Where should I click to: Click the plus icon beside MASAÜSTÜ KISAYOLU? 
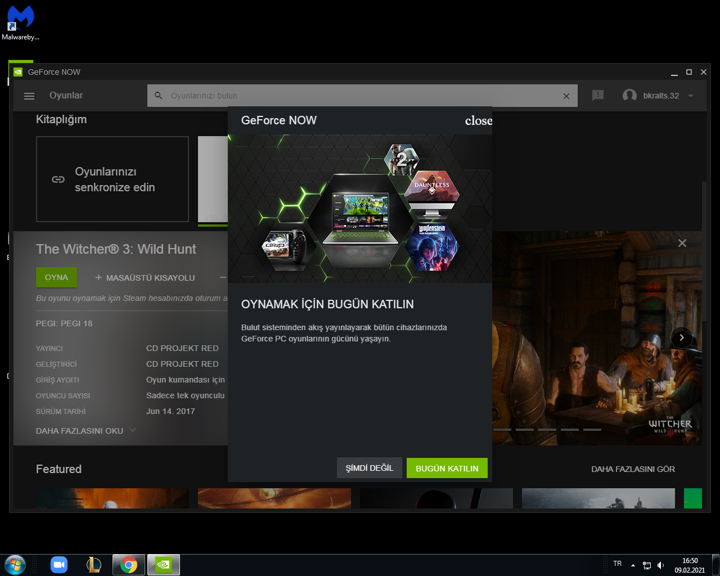98,277
